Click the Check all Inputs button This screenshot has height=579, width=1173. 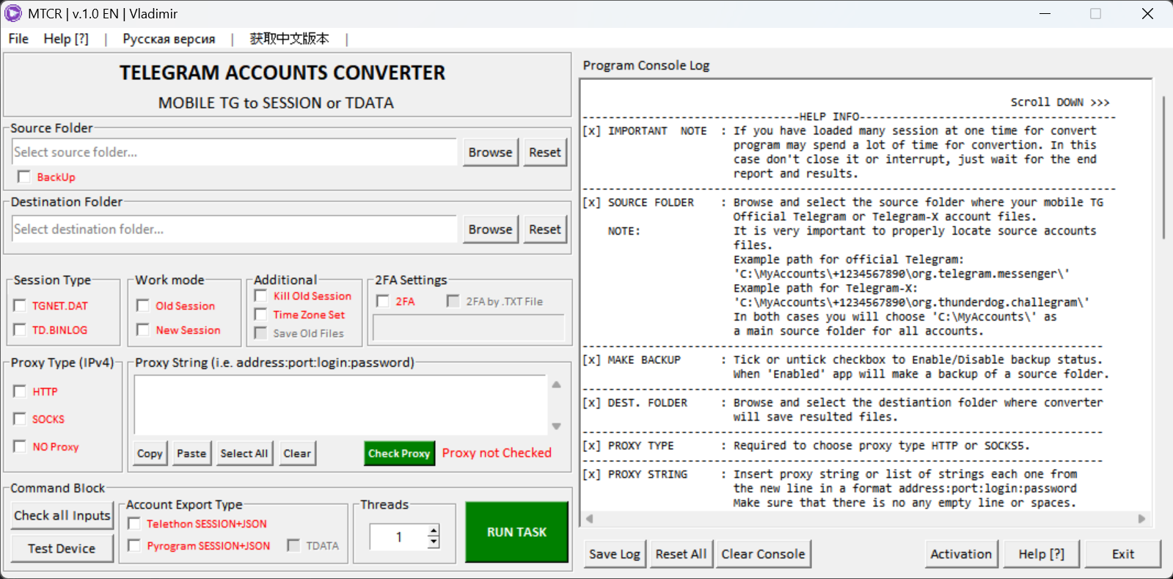pyautogui.click(x=62, y=515)
